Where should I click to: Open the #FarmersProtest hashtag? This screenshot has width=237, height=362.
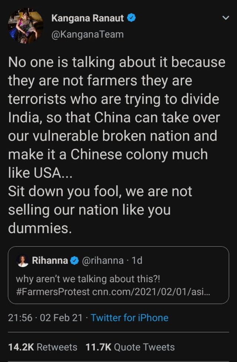click(x=53, y=292)
